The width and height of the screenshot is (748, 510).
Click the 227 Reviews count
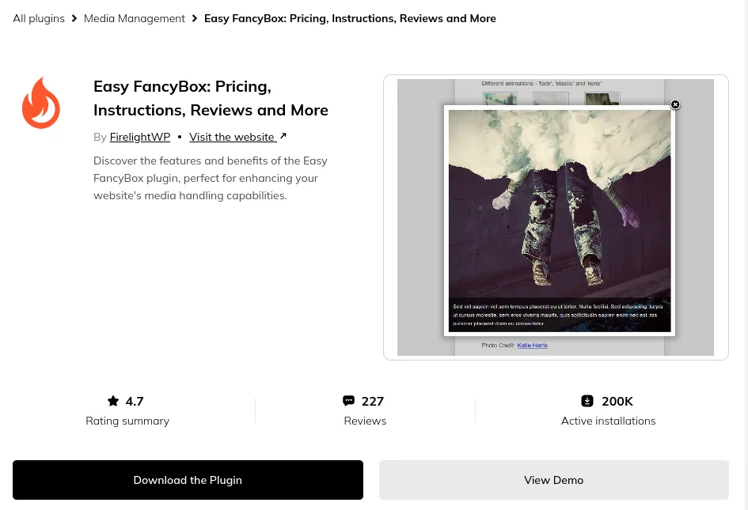click(x=365, y=410)
